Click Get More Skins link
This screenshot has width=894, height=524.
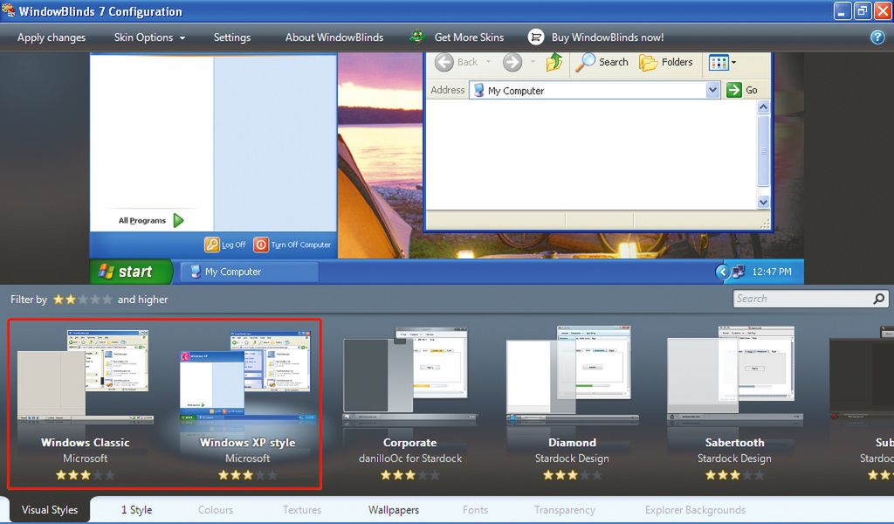point(469,38)
